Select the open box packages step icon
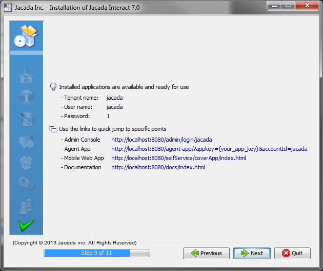The width and height of the screenshot is (323, 271). (26, 163)
